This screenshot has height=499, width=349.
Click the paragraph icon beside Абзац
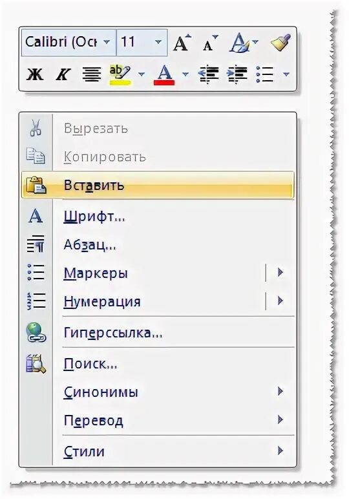pyautogui.click(x=36, y=244)
